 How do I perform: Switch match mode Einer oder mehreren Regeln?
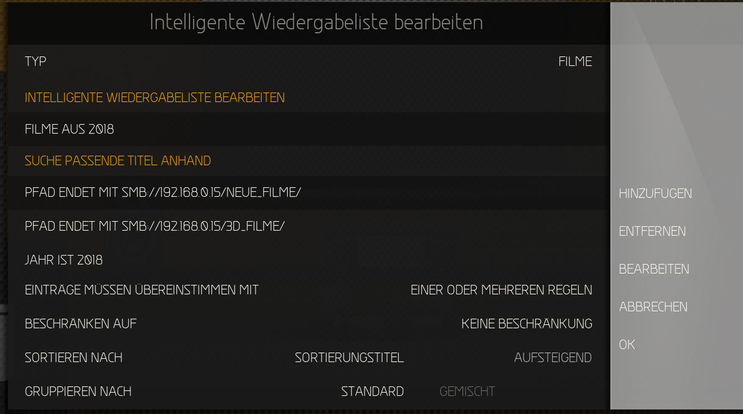point(501,290)
